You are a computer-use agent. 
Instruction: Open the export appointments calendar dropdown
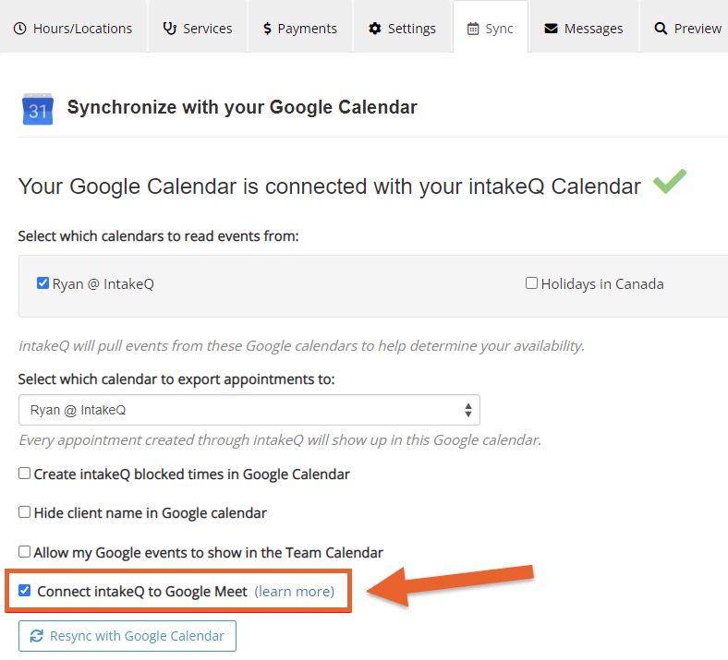tap(249, 410)
